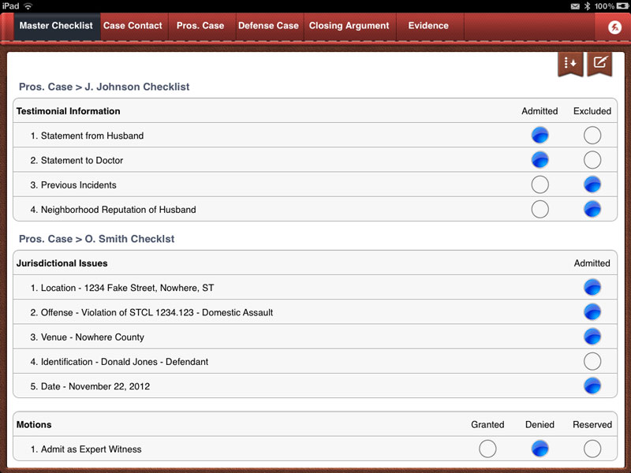Toggle Statement to Doctor admitted status
631x473 pixels.
[x=540, y=159]
